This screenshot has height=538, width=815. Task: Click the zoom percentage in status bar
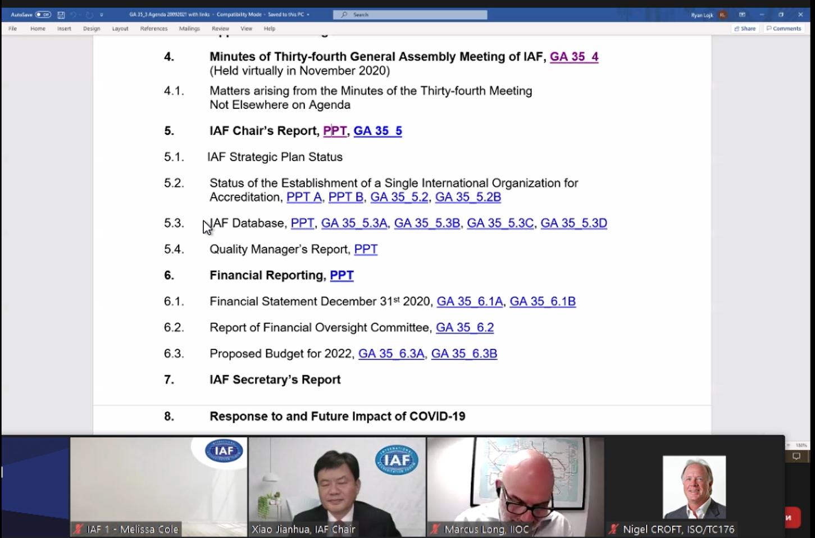(801, 445)
